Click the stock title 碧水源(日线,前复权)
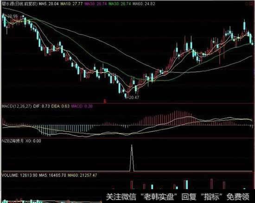 (x=20, y=4)
